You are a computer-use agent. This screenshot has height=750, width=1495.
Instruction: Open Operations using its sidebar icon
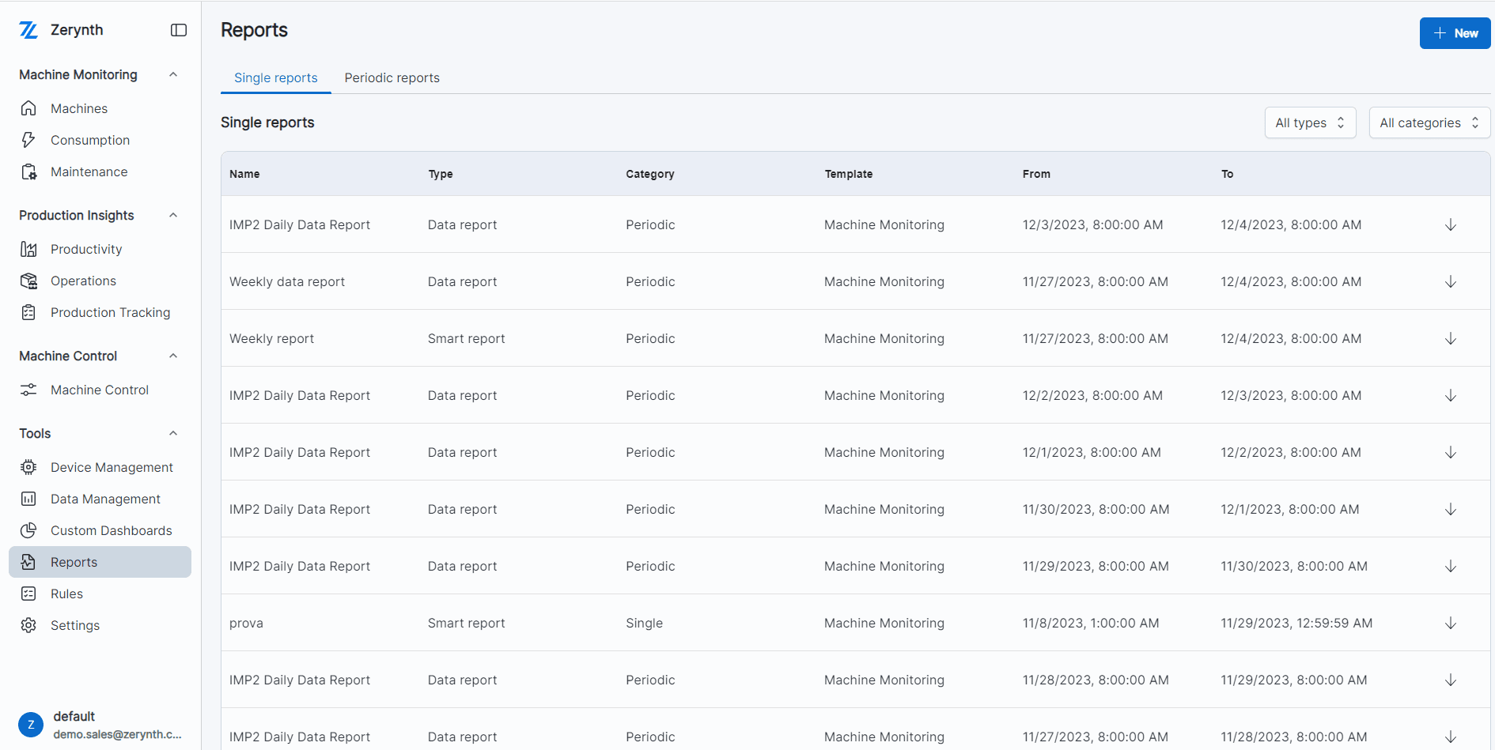(x=28, y=281)
